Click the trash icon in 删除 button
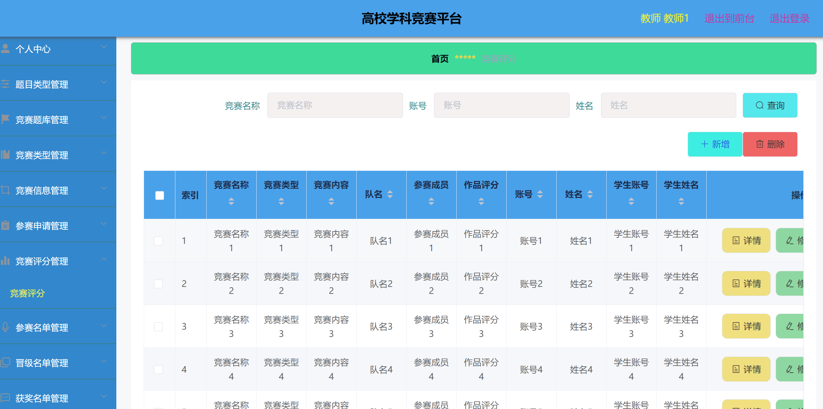Viewport: 823px width, 409px height. pyautogui.click(x=760, y=144)
